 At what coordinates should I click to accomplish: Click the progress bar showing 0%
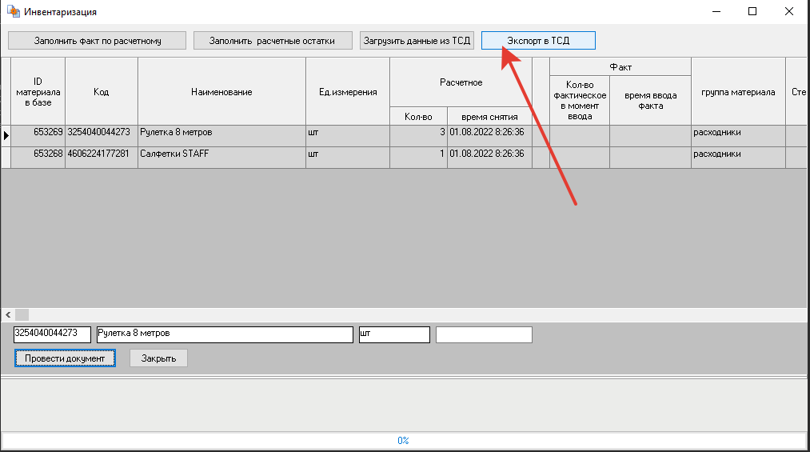404,440
